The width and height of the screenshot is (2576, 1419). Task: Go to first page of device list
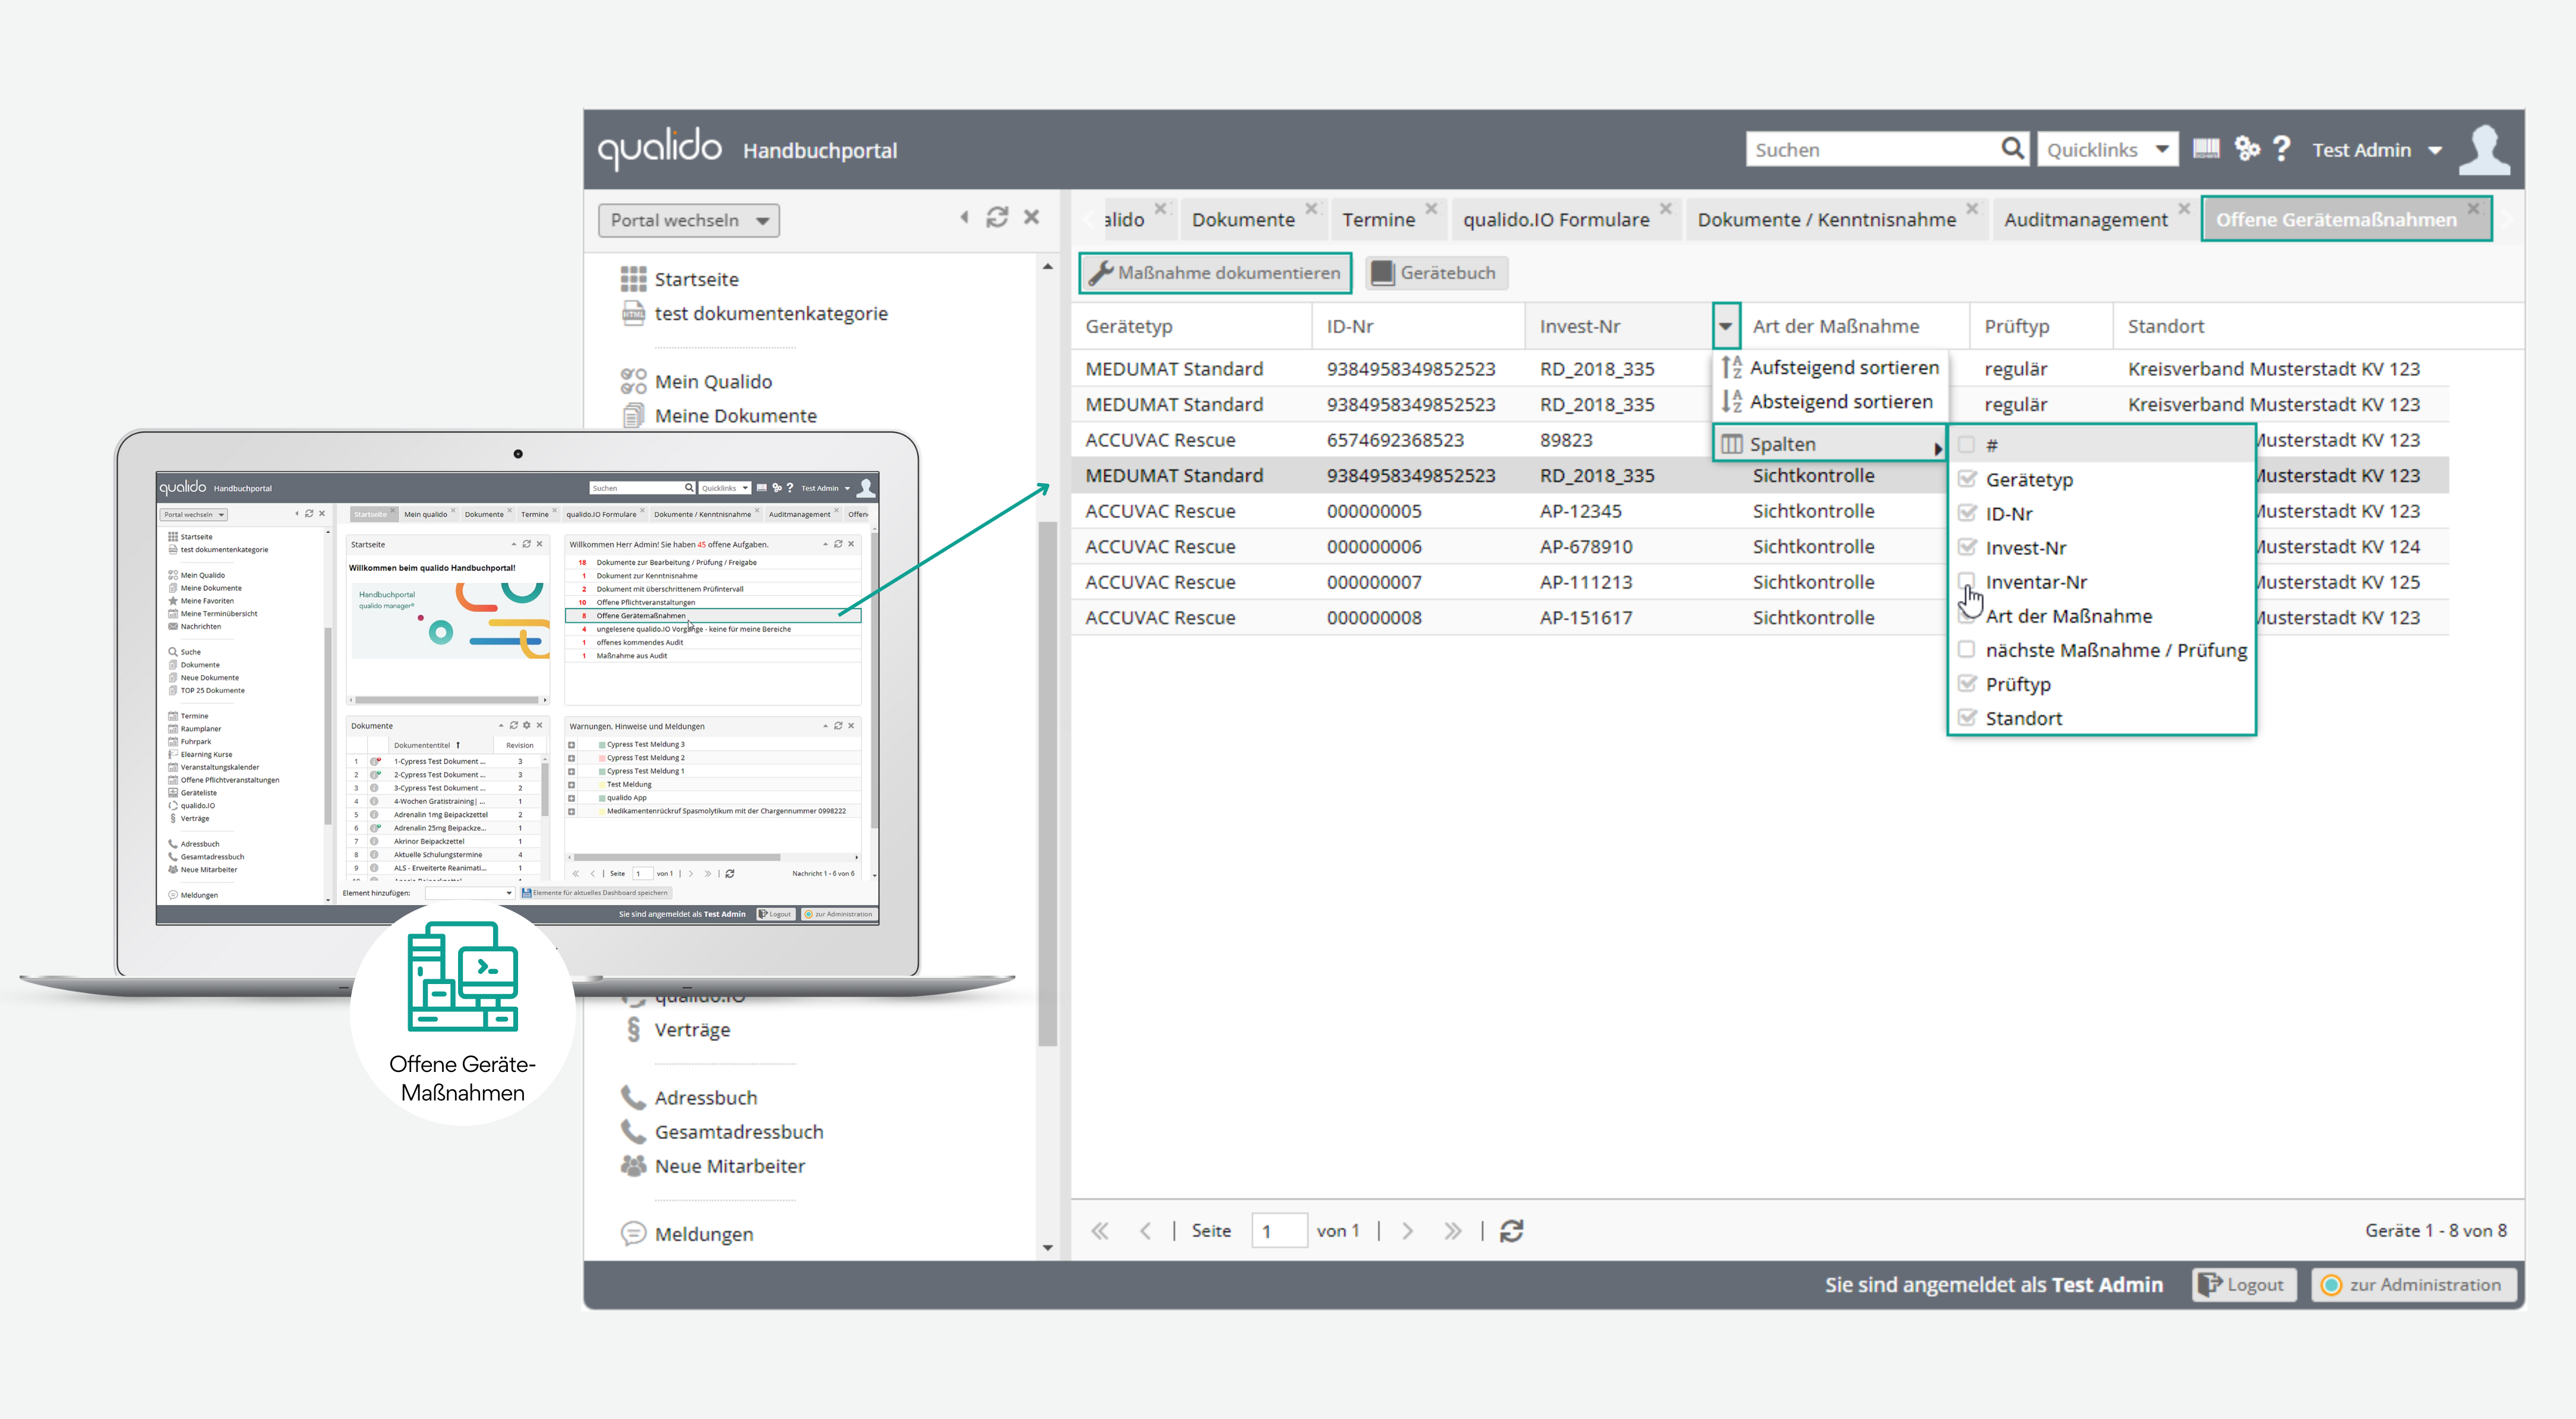(1100, 1230)
